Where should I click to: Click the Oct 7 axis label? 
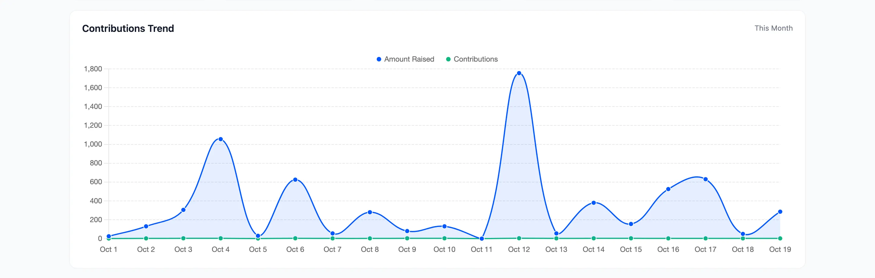point(332,249)
